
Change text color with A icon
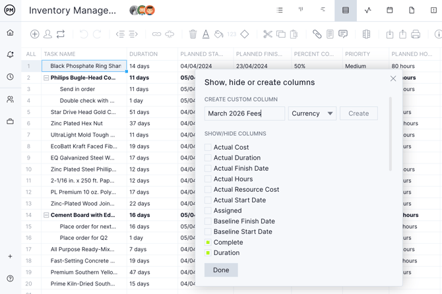pos(206,34)
